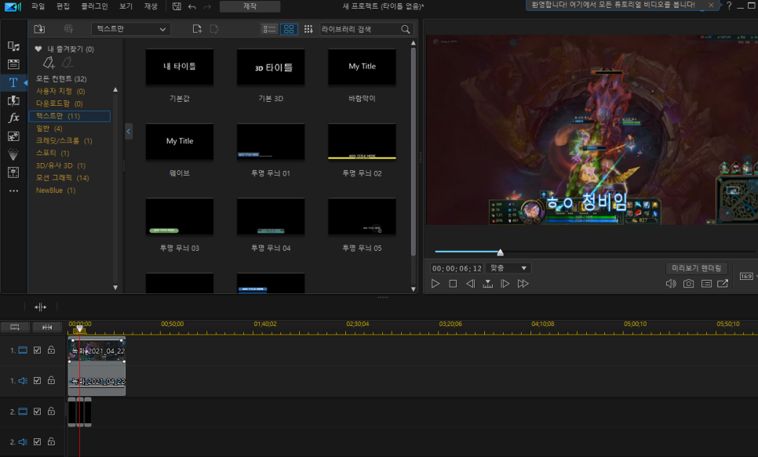Click the save project icon

(x=177, y=6)
